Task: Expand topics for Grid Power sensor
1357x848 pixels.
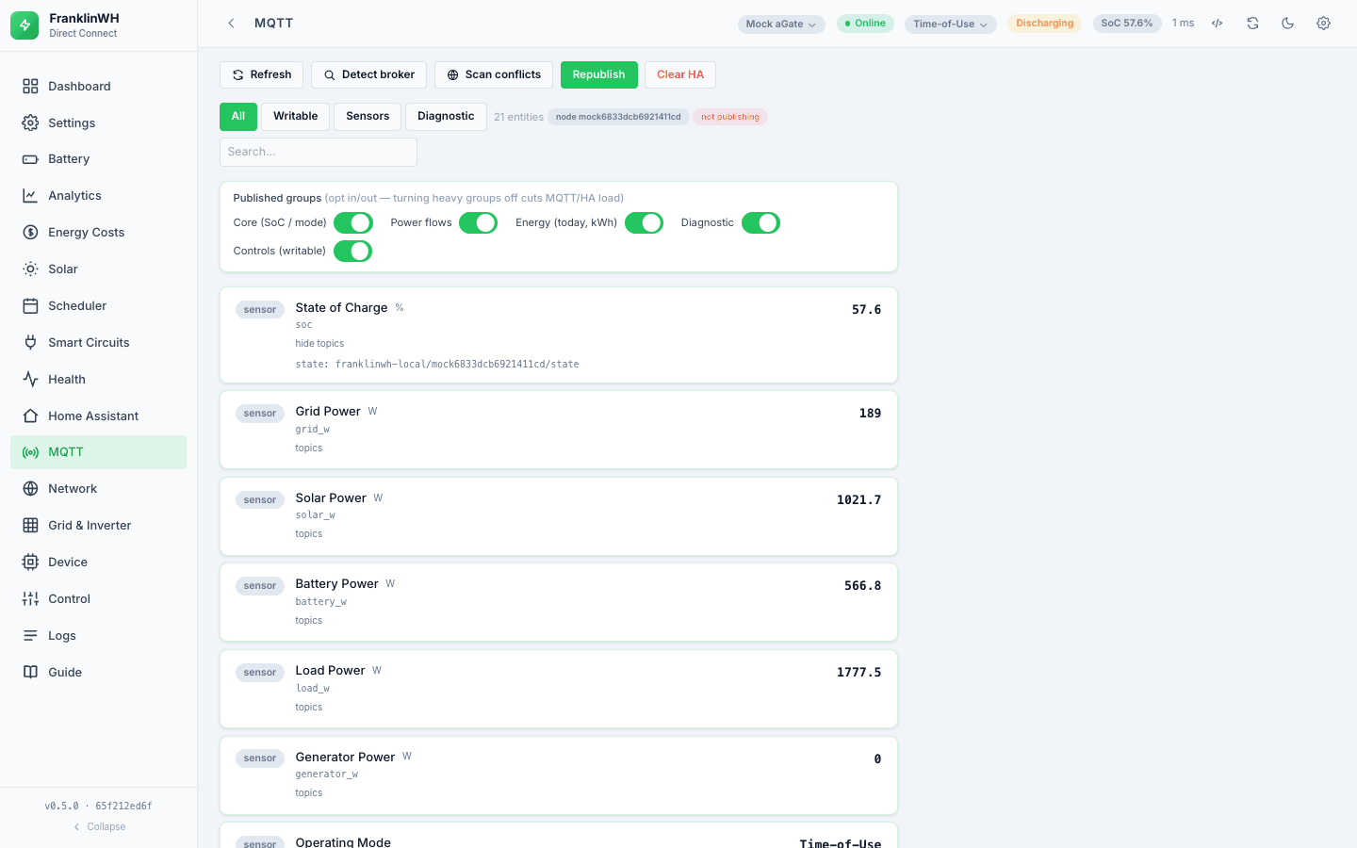Action: coord(309,448)
